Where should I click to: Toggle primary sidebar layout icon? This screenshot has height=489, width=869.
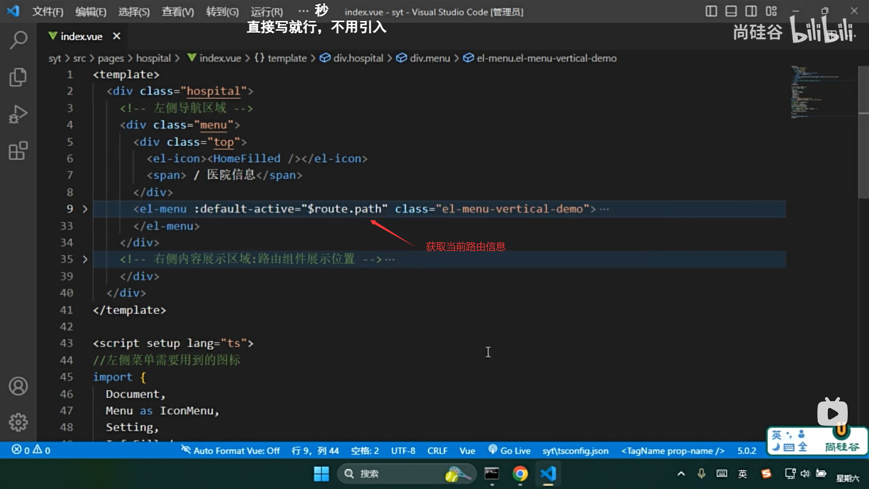tap(711, 11)
